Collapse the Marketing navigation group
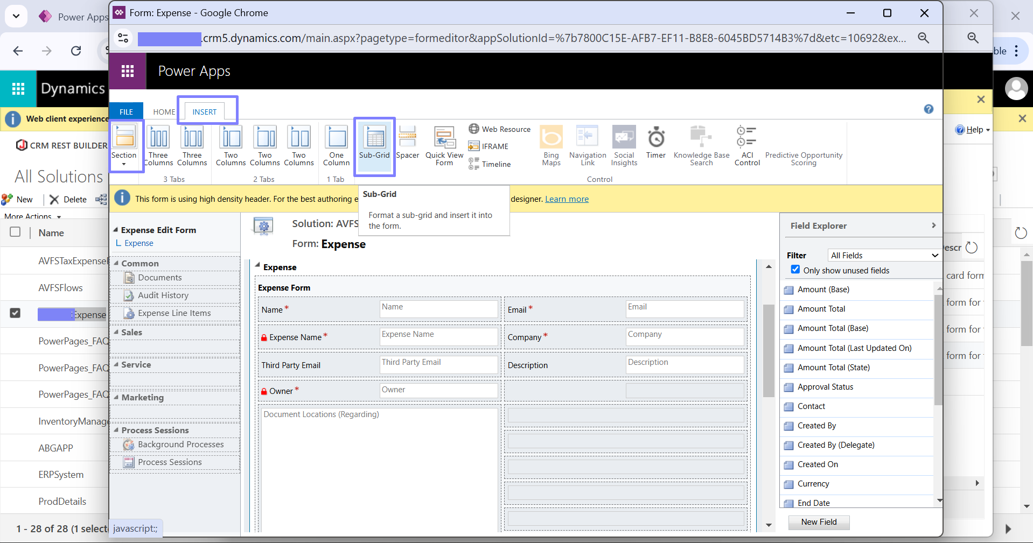 [116, 397]
